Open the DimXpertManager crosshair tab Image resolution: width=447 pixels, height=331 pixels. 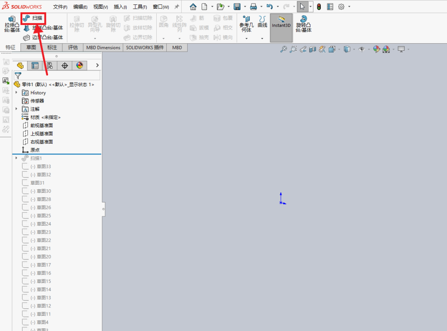click(x=65, y=66)
